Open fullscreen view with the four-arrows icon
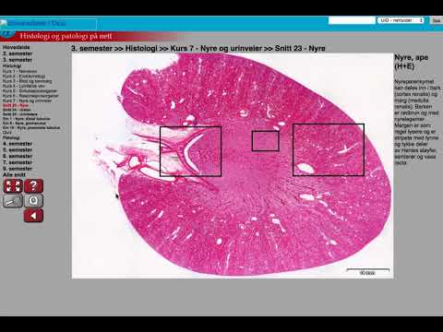Viewport: 443px width, 332px height. pos(13,185)
